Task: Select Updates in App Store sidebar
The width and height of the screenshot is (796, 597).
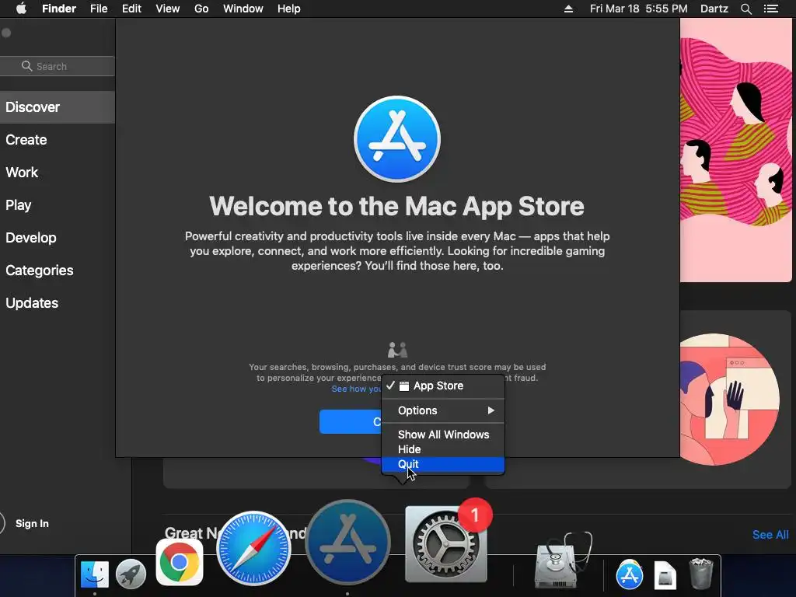Action: (58, 303)
